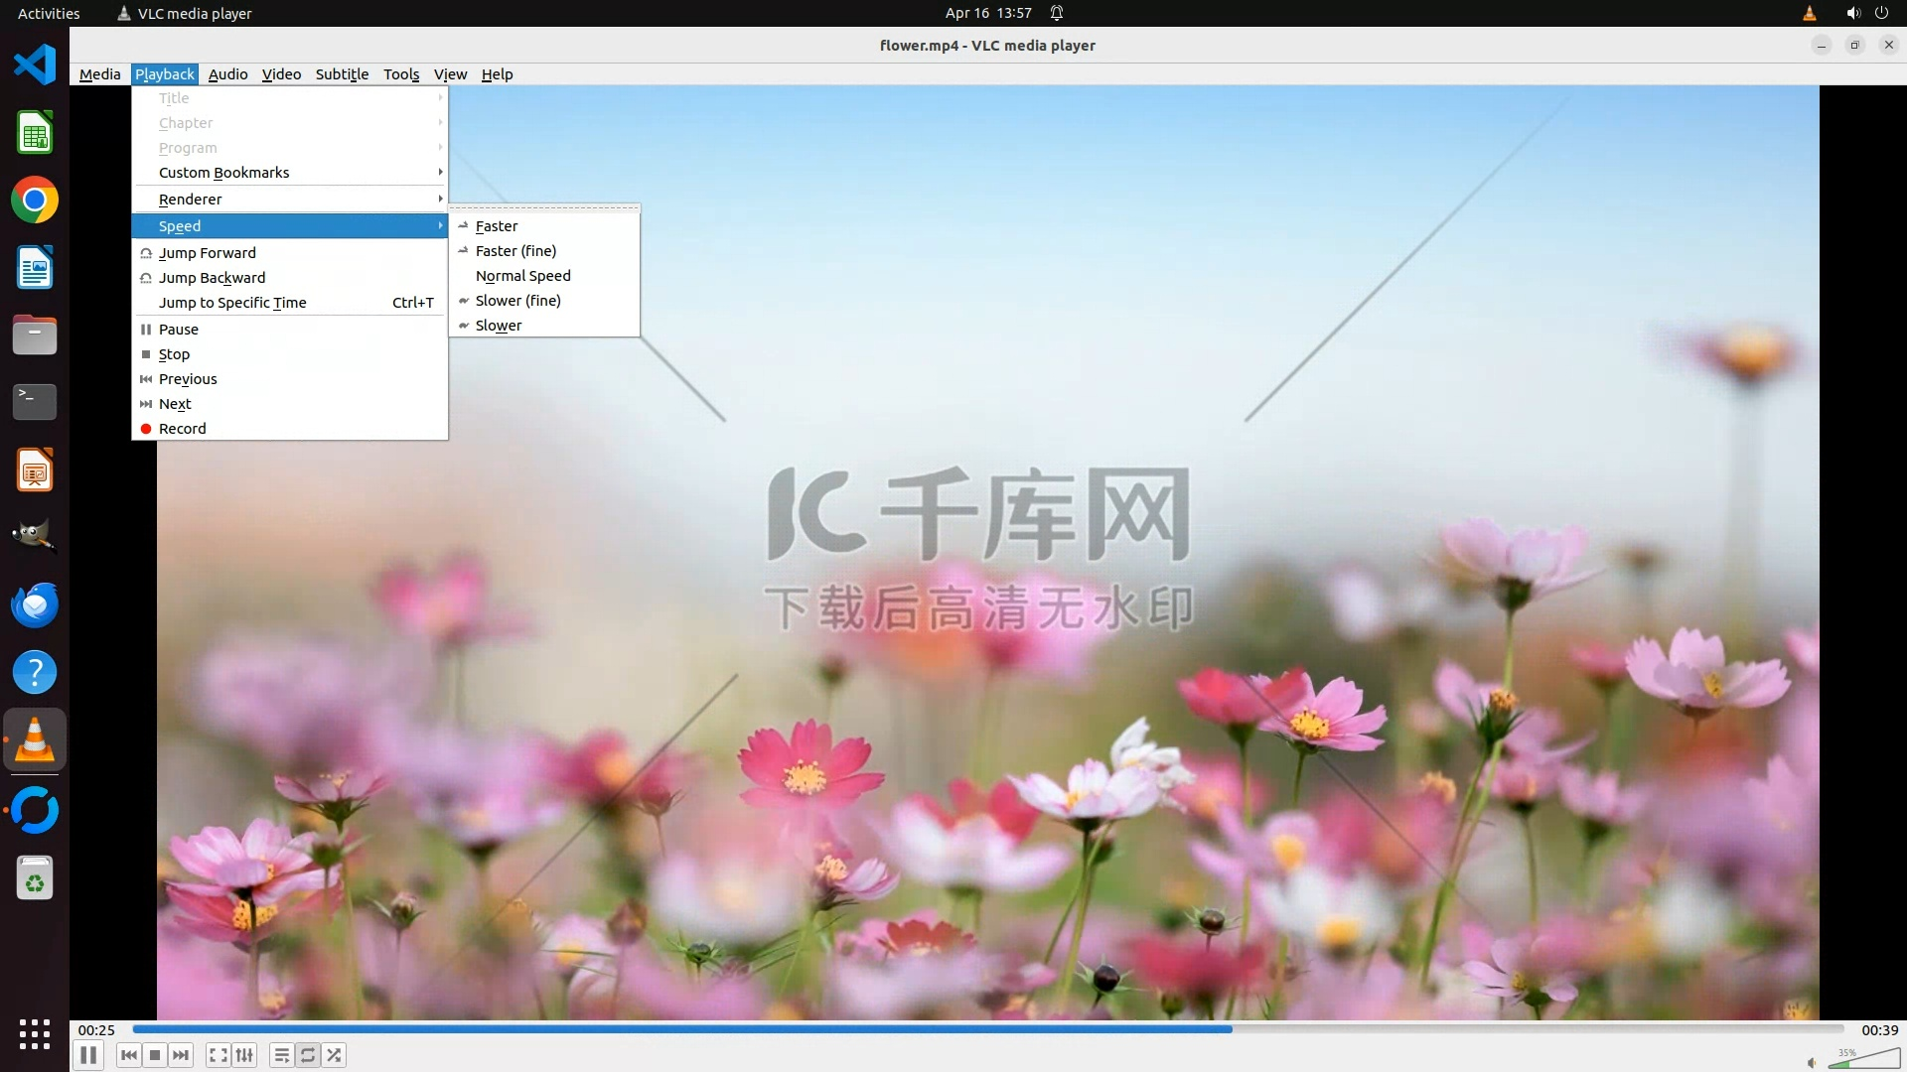Choose Normal Speed option
The width and height of the screenshot is (1907, 1072).
click(x=522, y=276)
